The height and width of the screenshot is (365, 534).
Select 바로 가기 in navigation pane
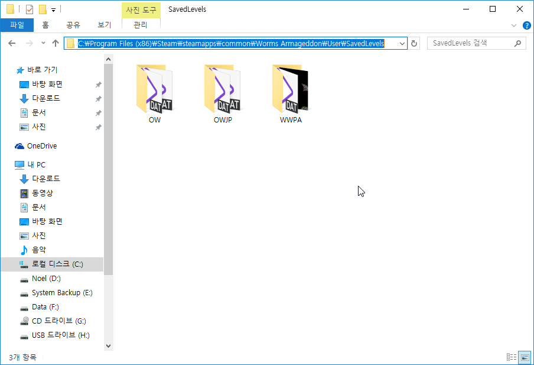[x=42, y=70]
